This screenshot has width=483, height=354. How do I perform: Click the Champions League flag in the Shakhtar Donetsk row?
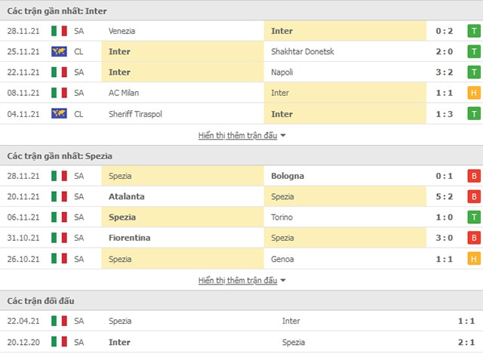pos(59,51)
